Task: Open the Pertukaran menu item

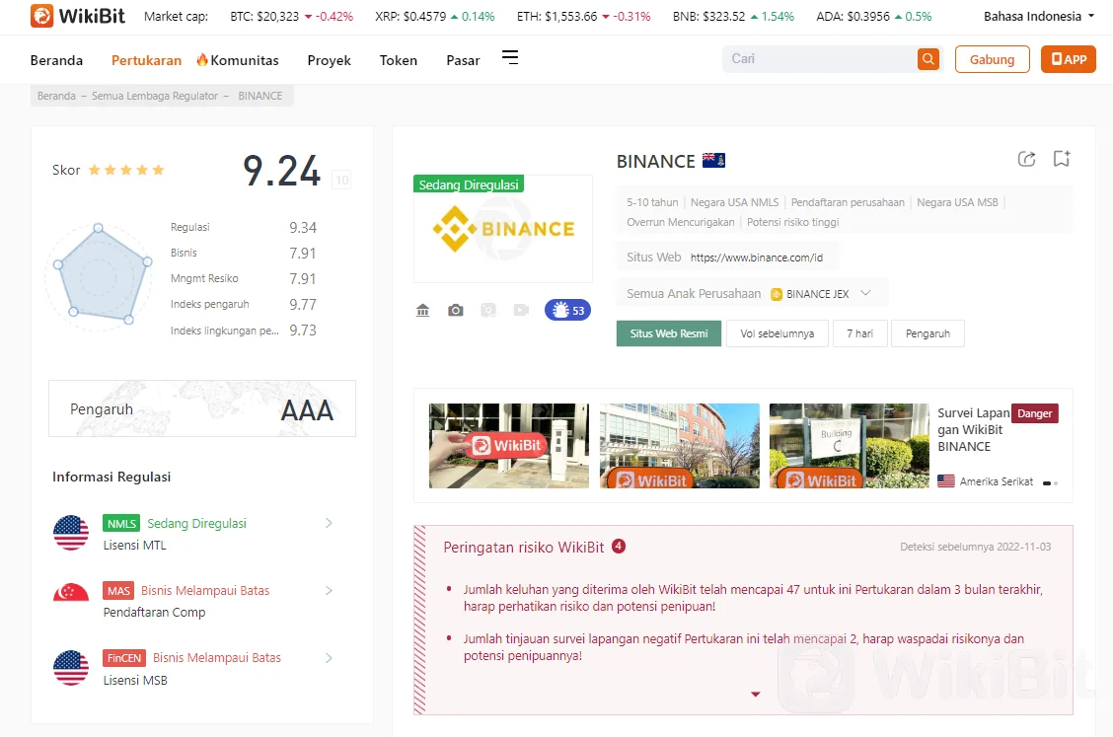Action: point(146,60)
